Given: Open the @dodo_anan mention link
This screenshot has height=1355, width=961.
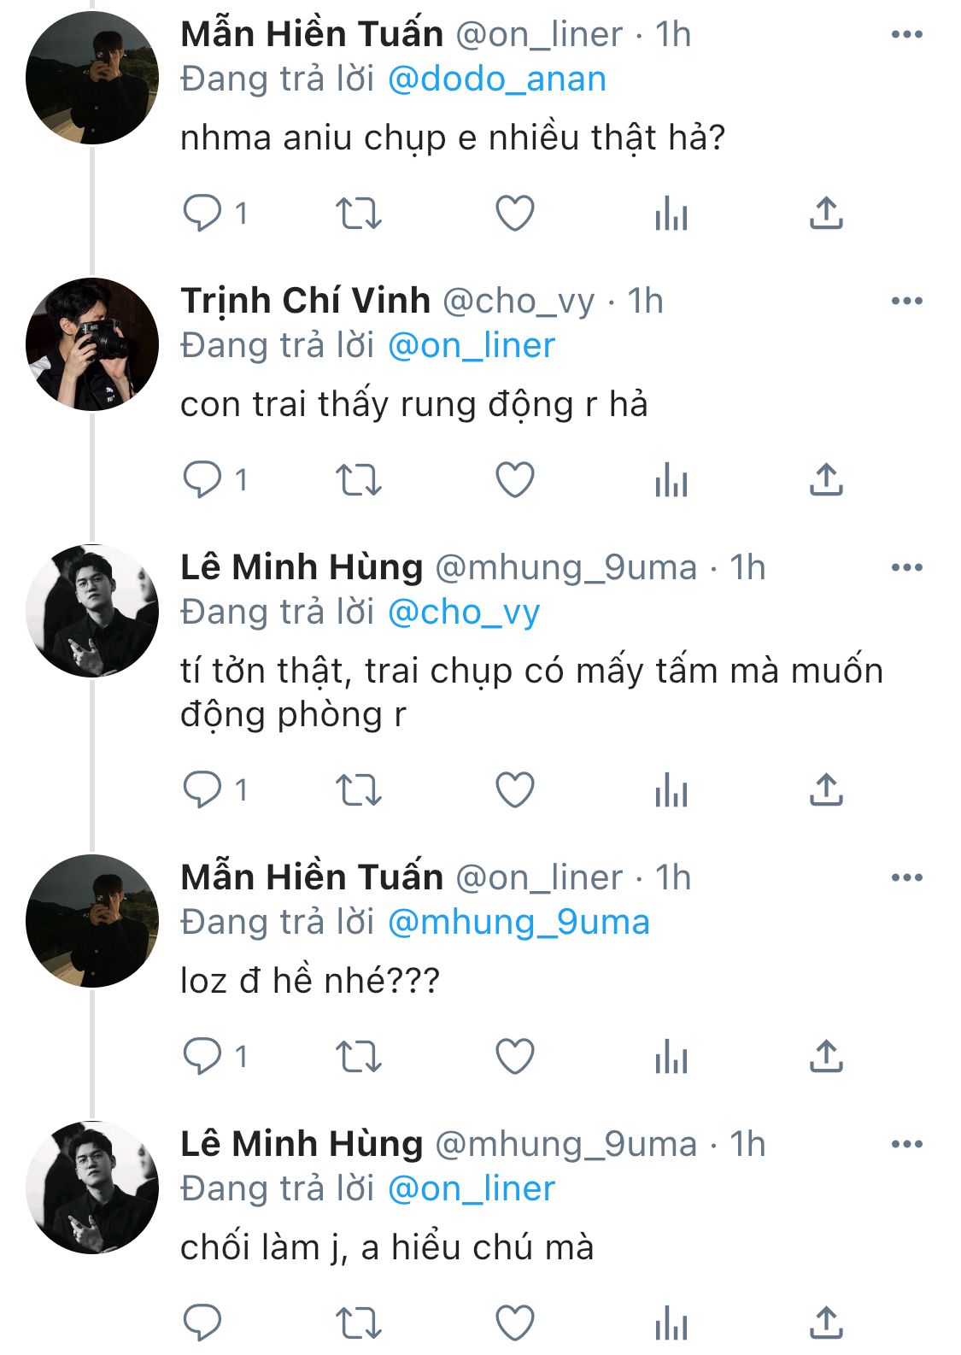Looking at the screenshot, I should (496, 79).
